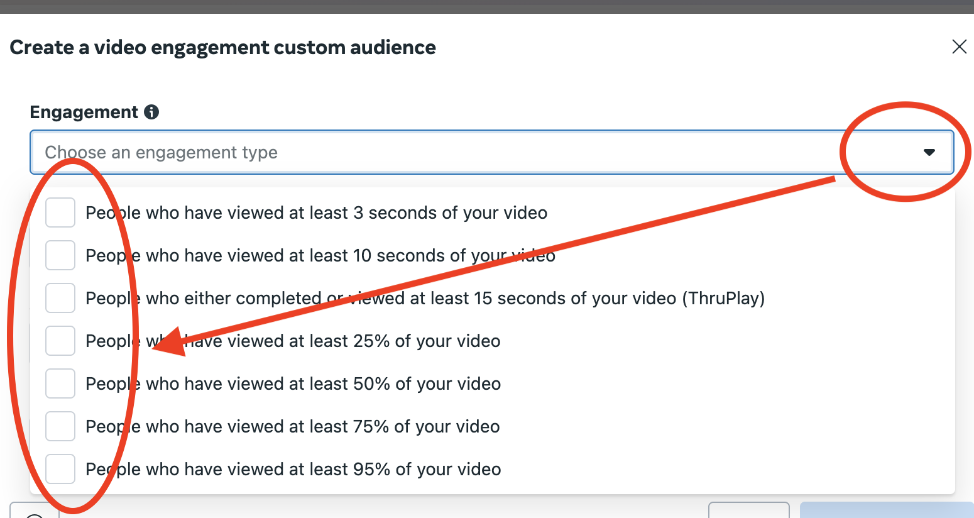The image size is (974, 518).
Task: Enable the 10 seconds viewed checkbox
Action: click(x=60, y=255)
